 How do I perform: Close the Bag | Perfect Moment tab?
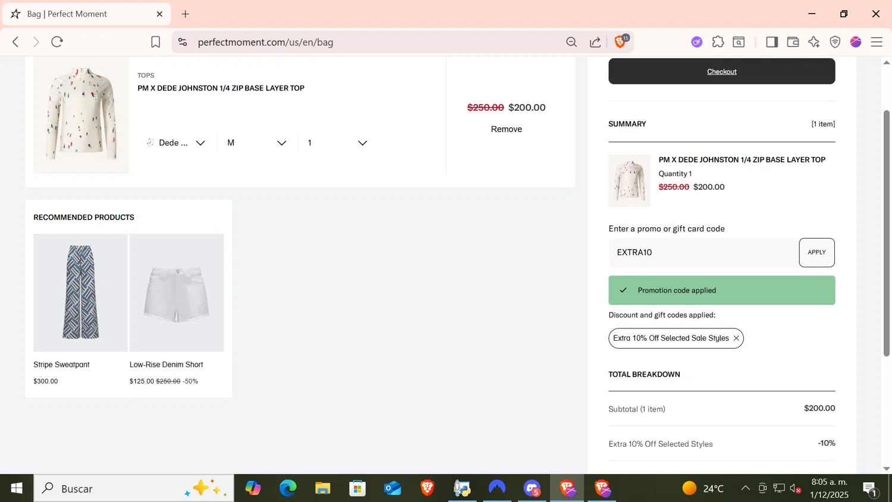coord(159,14)
